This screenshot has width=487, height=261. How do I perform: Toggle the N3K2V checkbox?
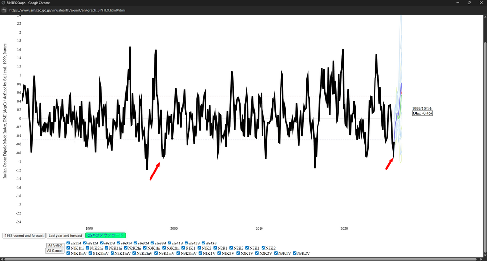click(x=295, y=253)
